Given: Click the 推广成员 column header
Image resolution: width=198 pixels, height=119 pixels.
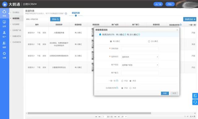Looking at the screenshot, I should pos(115,25).
